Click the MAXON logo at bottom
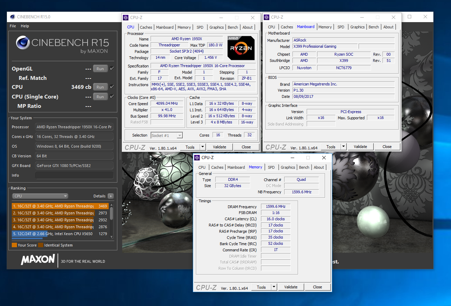Screen dimensions: 451x306 pyautogui.click(x=38, y=260)
